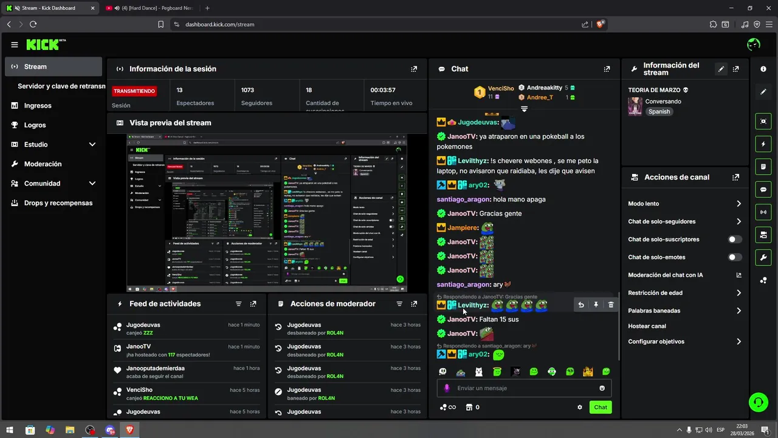Viewport: 778px width, 438px height.
Task: Open the Windows Start menu
Action: click(10, 430)
